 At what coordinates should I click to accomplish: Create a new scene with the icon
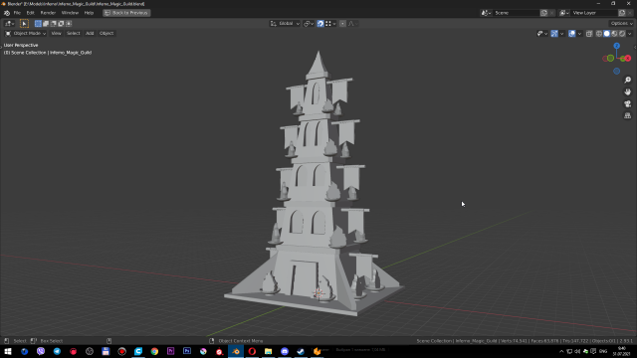tap(544, 13)
